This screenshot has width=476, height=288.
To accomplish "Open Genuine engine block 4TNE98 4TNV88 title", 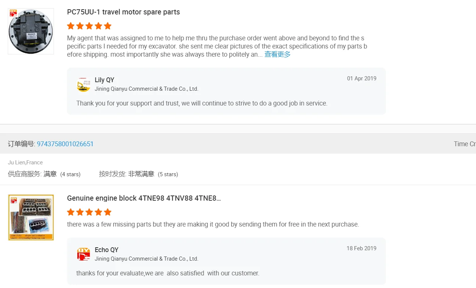I will [x=144, y=198].
